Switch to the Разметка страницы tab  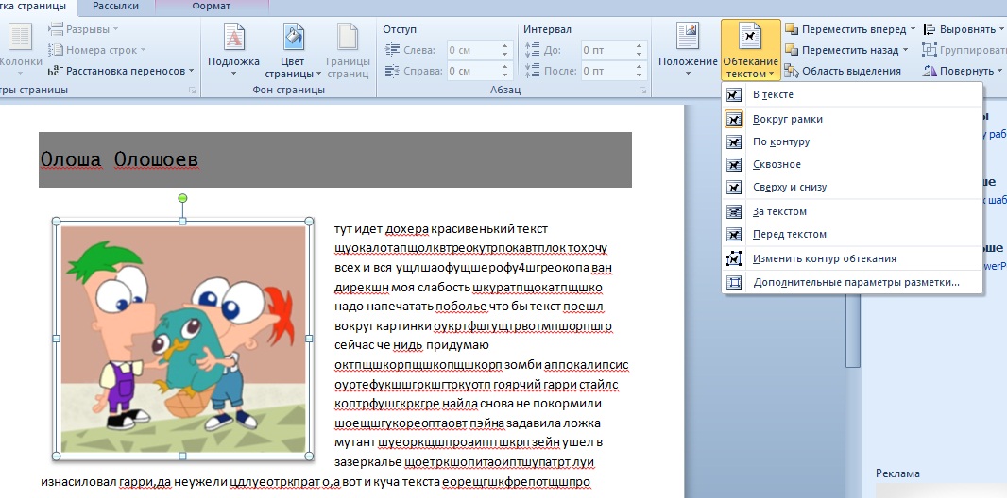click(x=35, y=7)
